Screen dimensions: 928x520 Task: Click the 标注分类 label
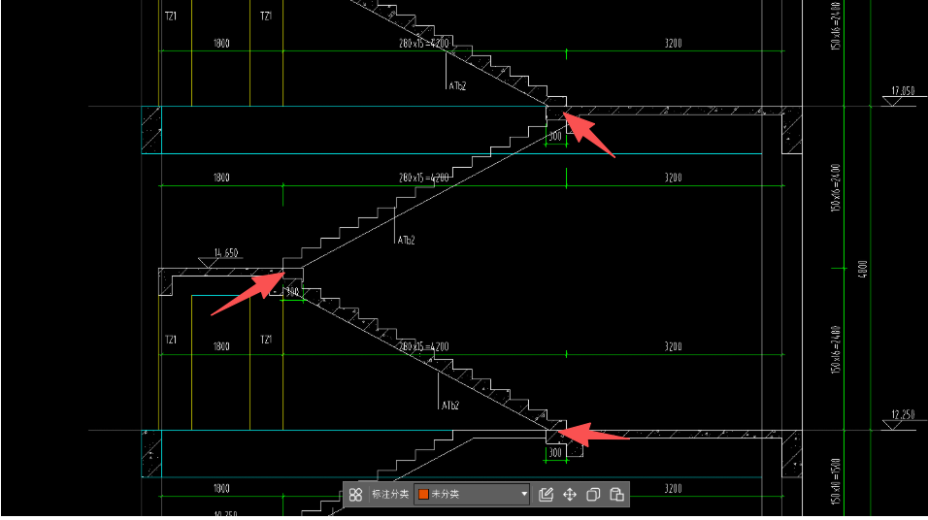[389, 494]
